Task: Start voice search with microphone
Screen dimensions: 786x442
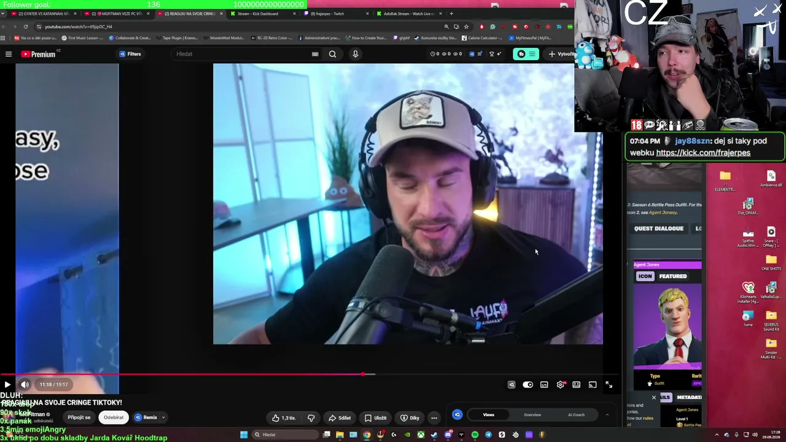Action: (355, 54)
